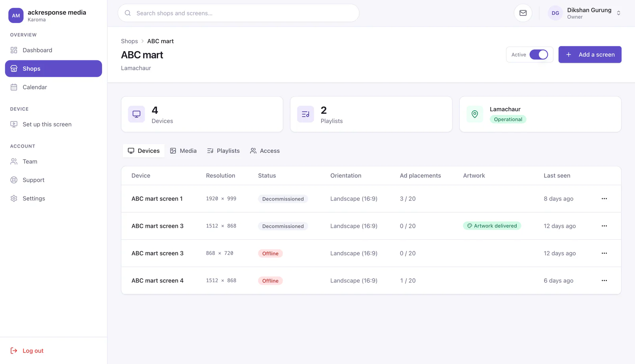
Task: Toggle the Active shop switch
Action: [539, 55]
